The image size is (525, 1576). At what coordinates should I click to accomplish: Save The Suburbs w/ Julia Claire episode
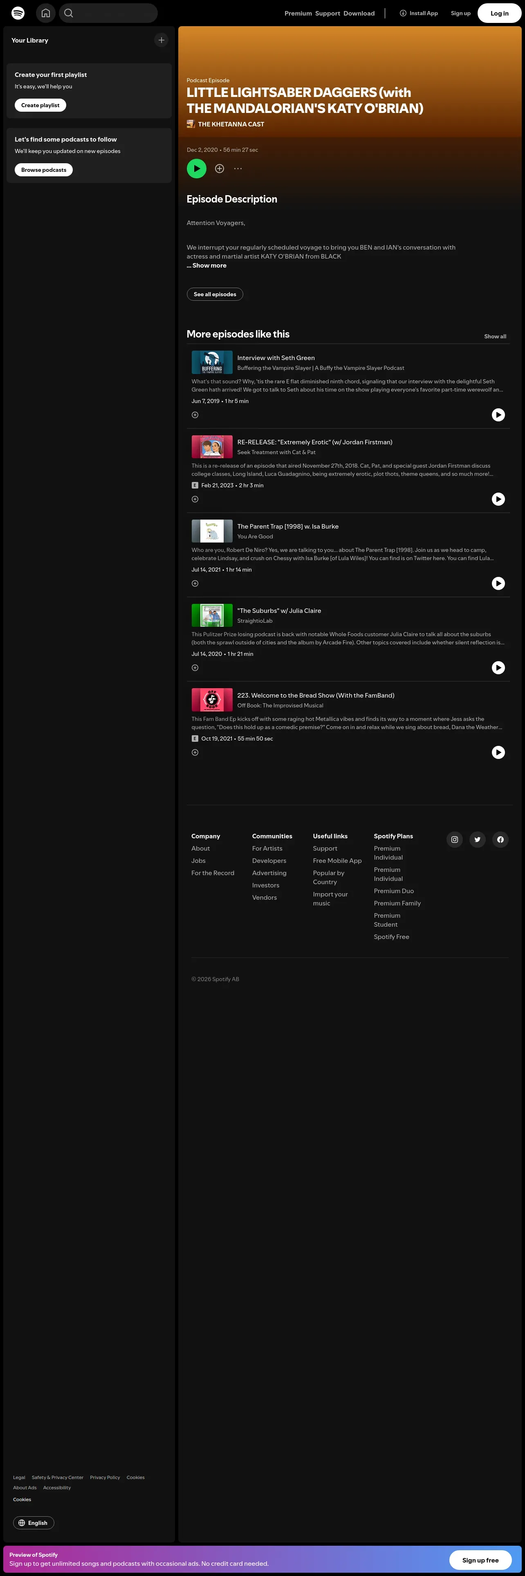tap(195, 668)
